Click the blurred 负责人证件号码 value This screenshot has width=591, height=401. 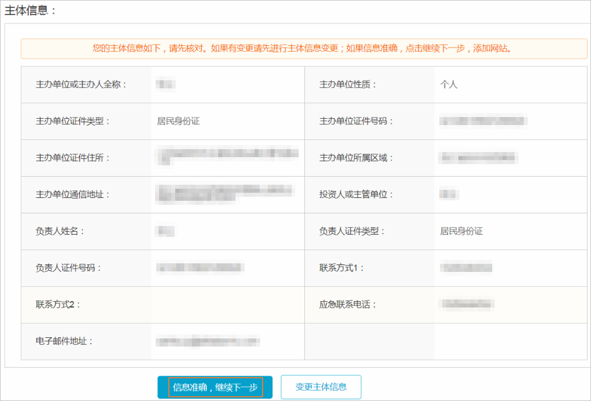[200, 268]
